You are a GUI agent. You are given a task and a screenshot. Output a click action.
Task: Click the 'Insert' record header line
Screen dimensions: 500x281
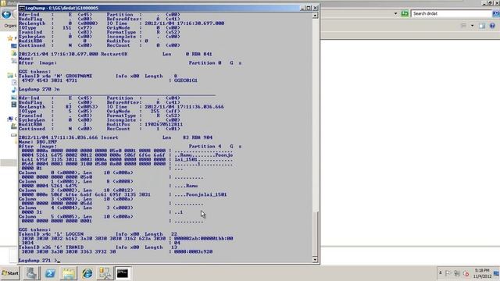[116, 137]
